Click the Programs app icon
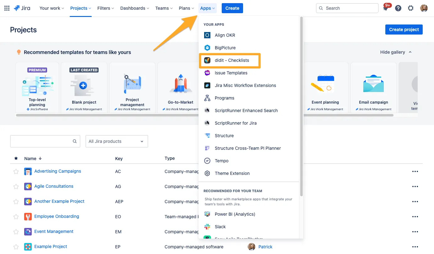This screenshot has height=254, width=434. (x=207, y=98)
